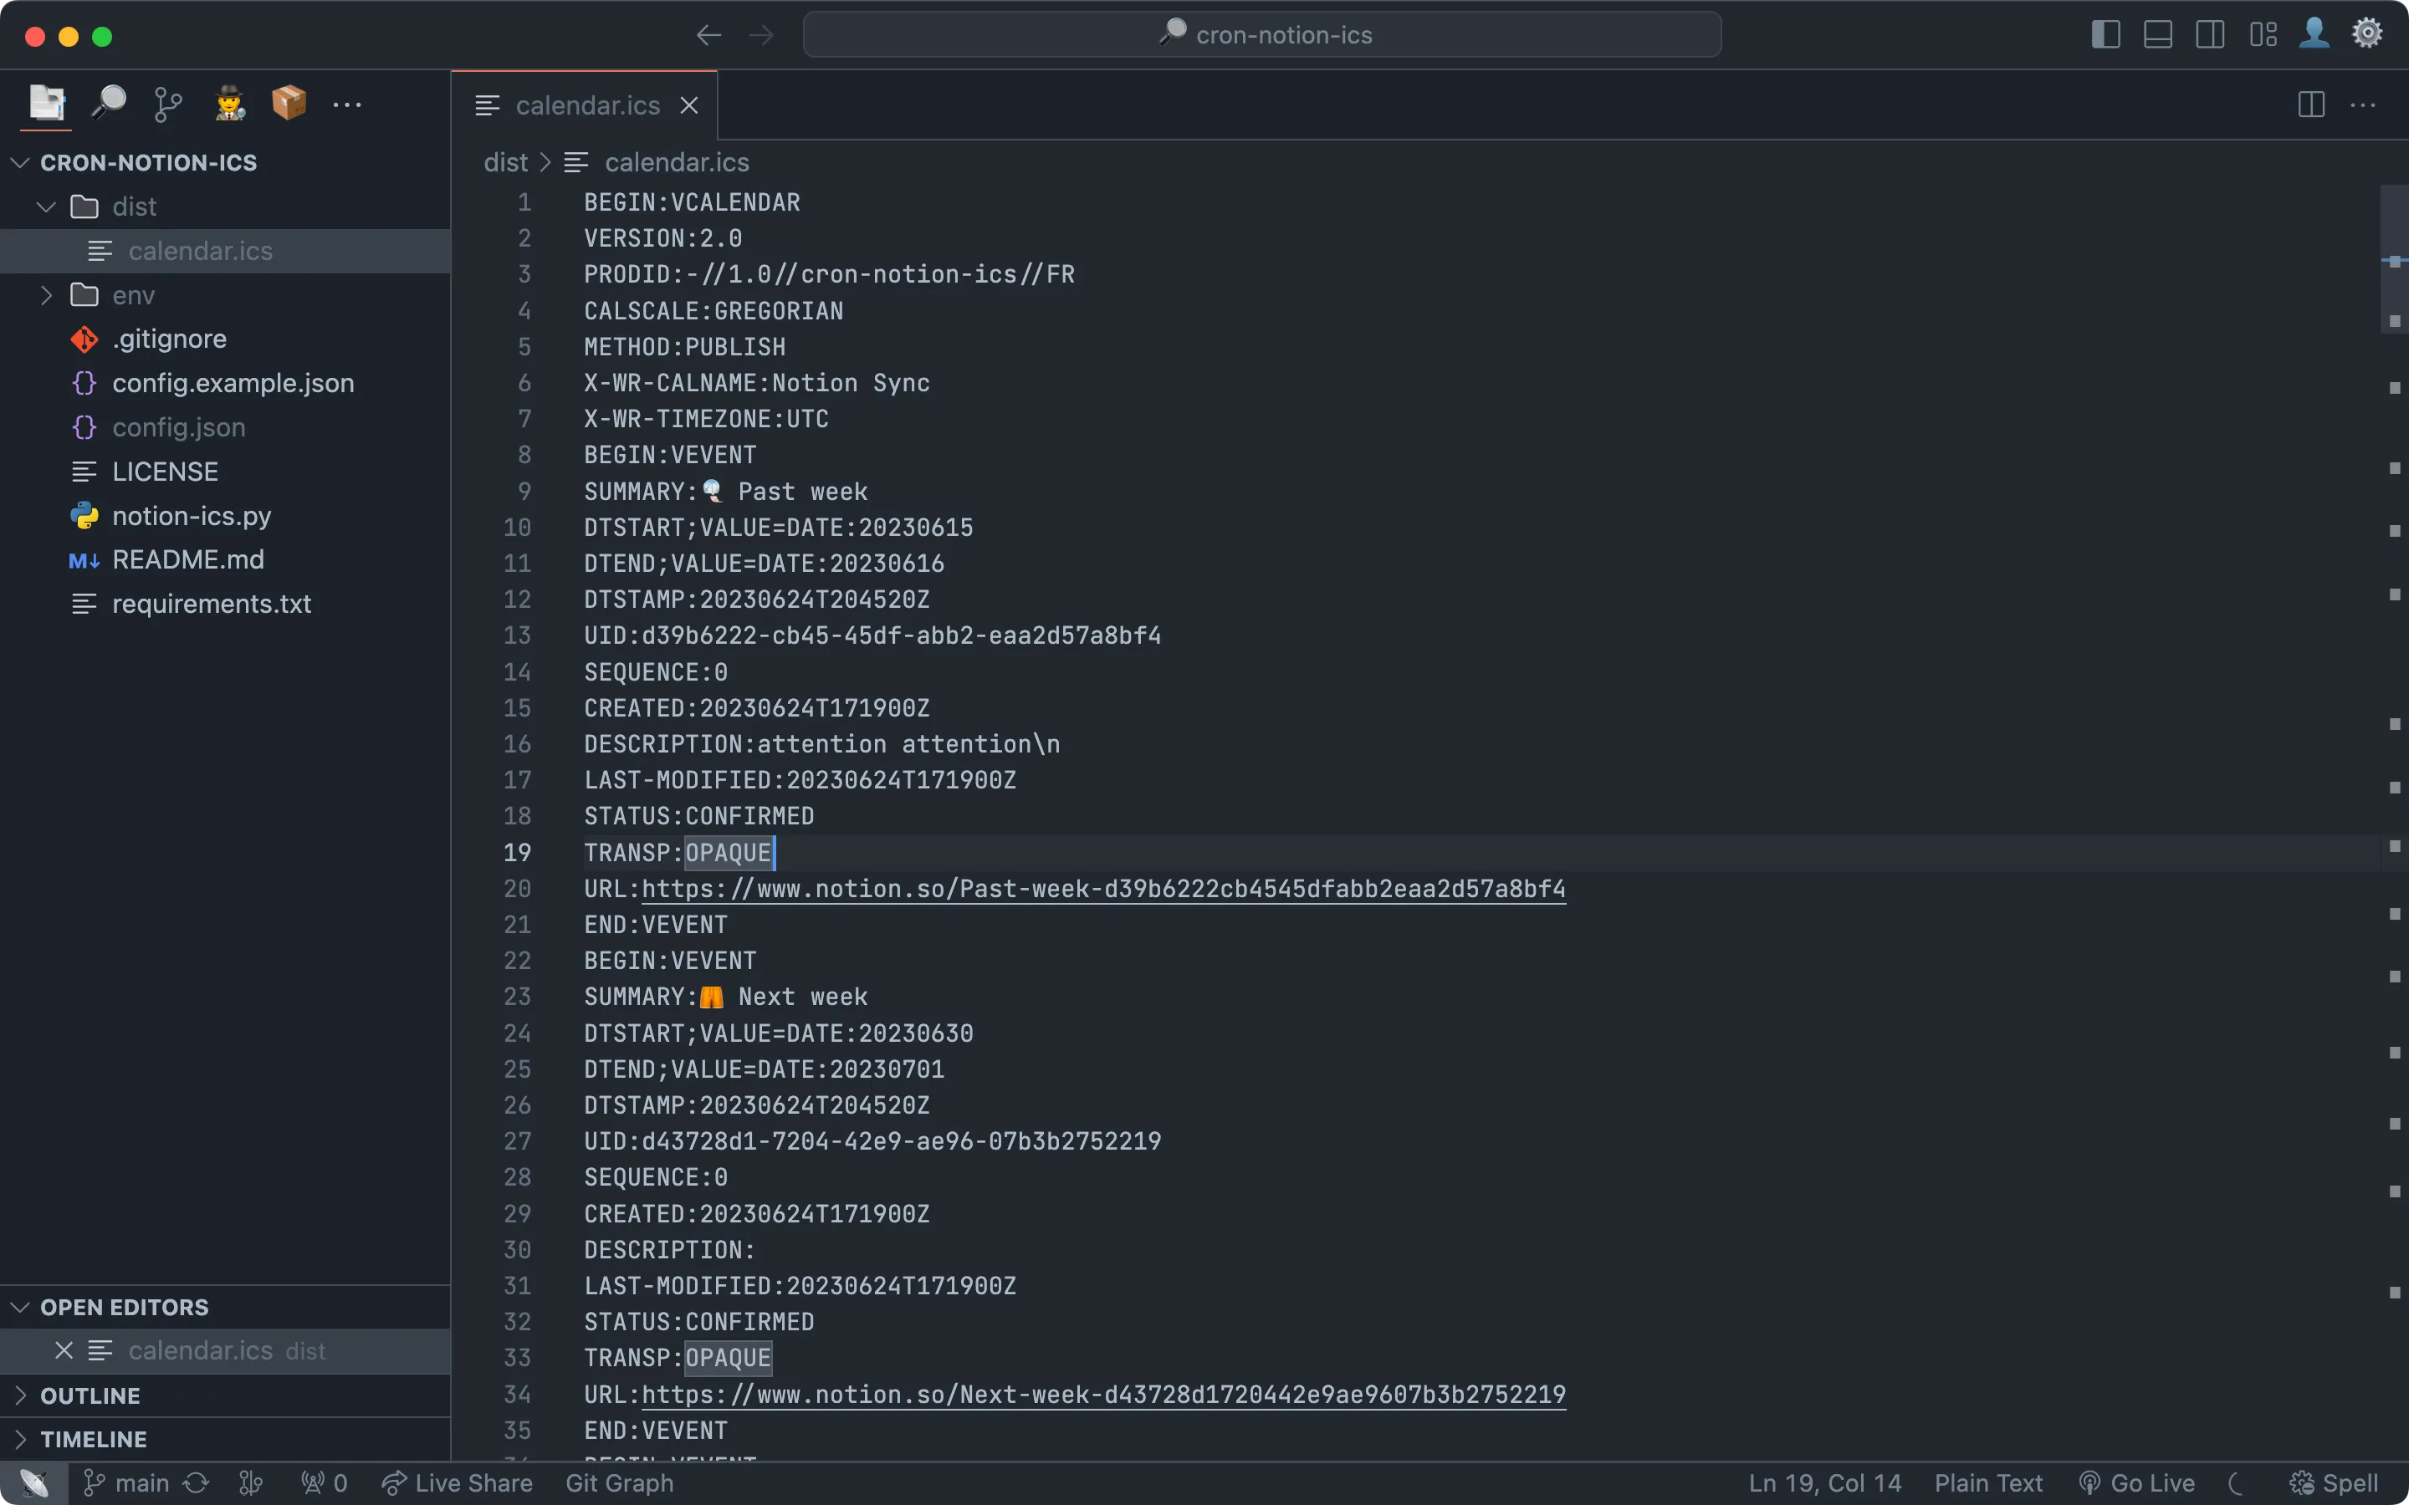The width and height of the screenshot is (2409, 1505).
Task: Change language mode from Plain Text
Action: pyautogui.click(x=1988, y=1483)
